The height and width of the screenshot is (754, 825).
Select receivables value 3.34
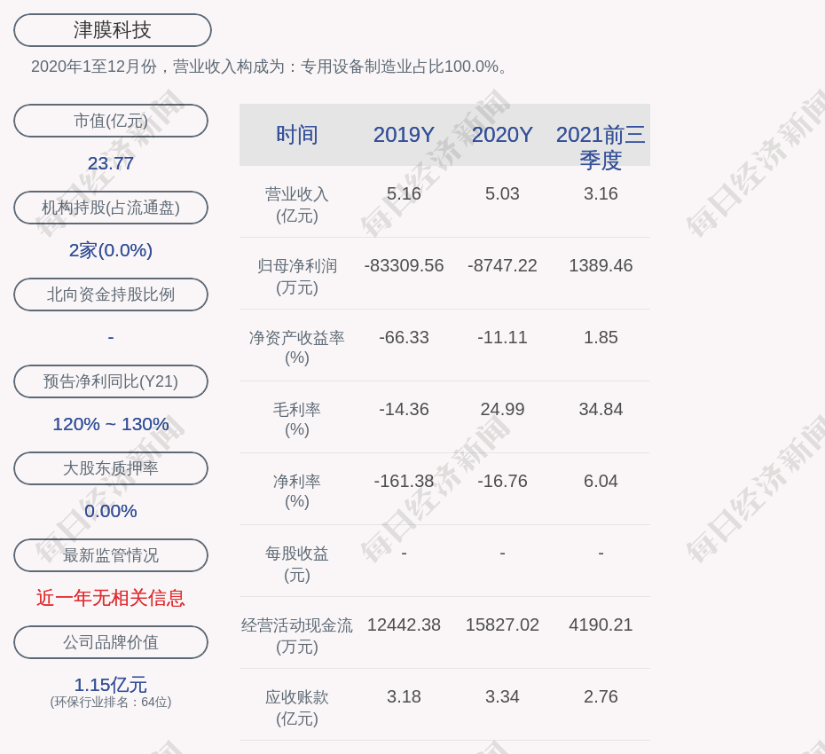[x=502, y=696]
